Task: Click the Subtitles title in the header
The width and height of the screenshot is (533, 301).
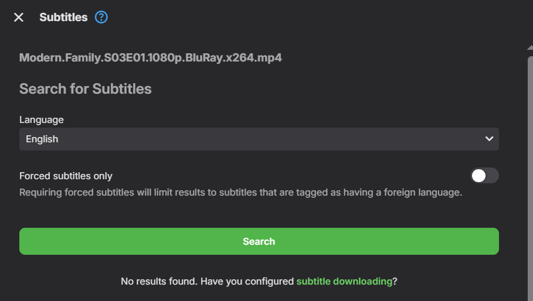Action: [63, 18]
